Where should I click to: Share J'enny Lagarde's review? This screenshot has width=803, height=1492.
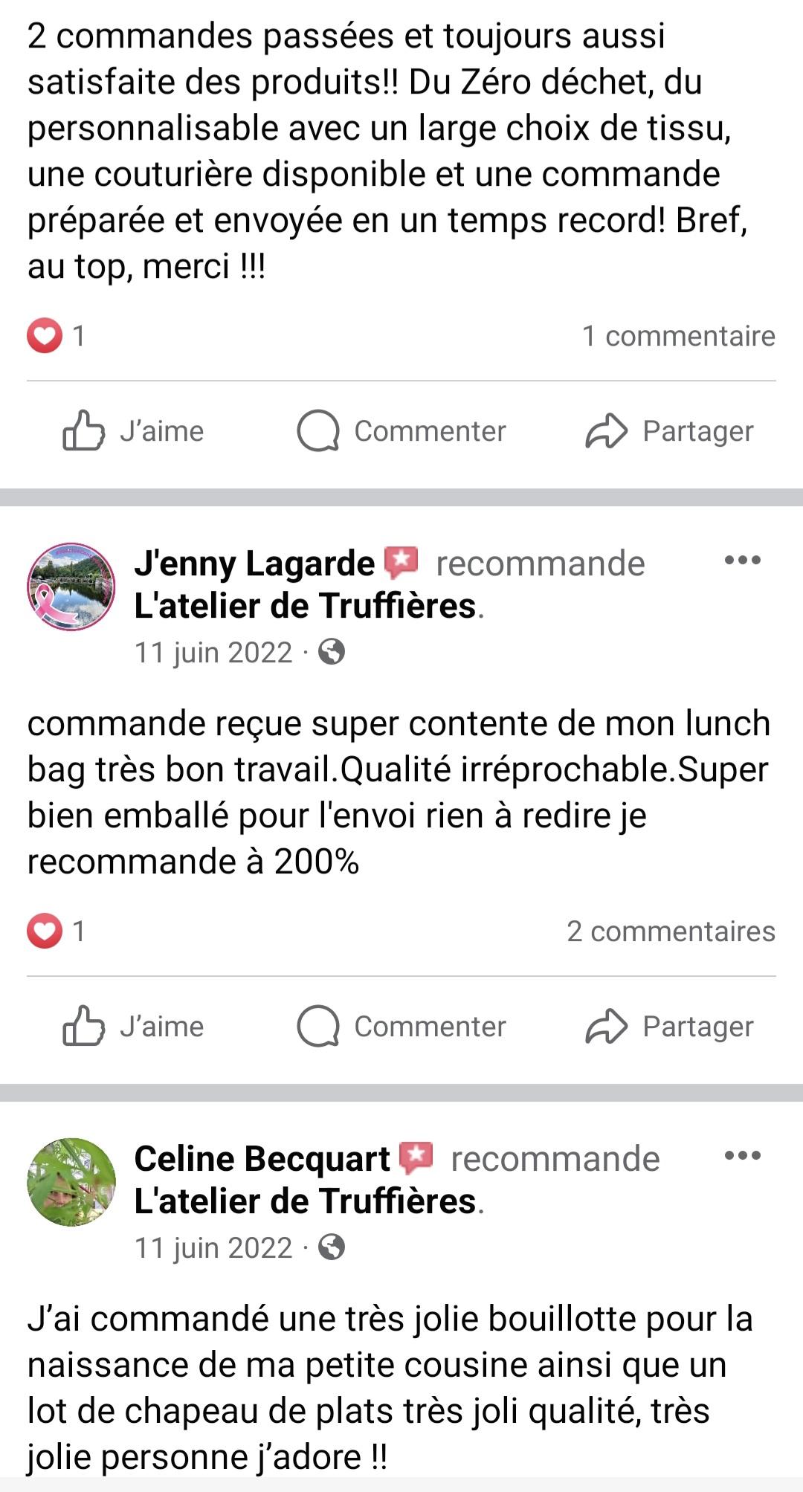coord(669,1027)
